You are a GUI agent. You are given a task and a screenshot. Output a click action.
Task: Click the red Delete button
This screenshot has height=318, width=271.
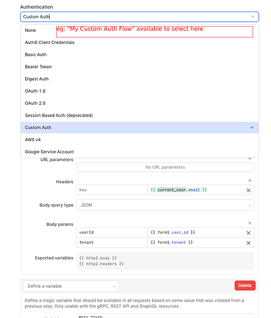click(245, 286)
